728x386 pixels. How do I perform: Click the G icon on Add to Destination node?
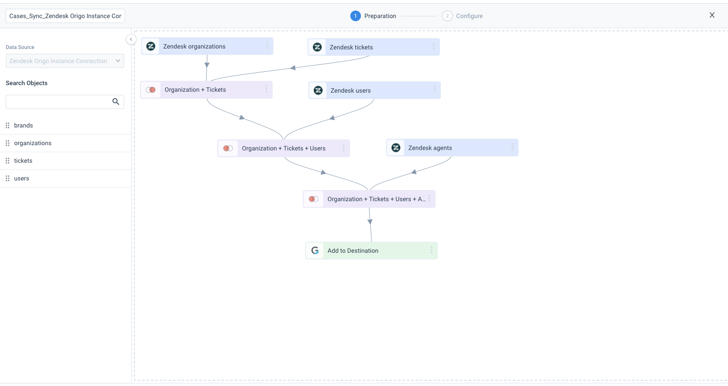pyautogui.click(x=315, y=251)
